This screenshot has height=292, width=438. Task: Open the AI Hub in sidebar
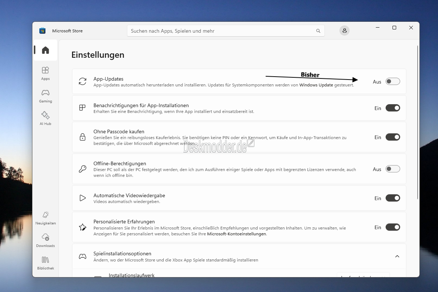click(x=45, y=118)
